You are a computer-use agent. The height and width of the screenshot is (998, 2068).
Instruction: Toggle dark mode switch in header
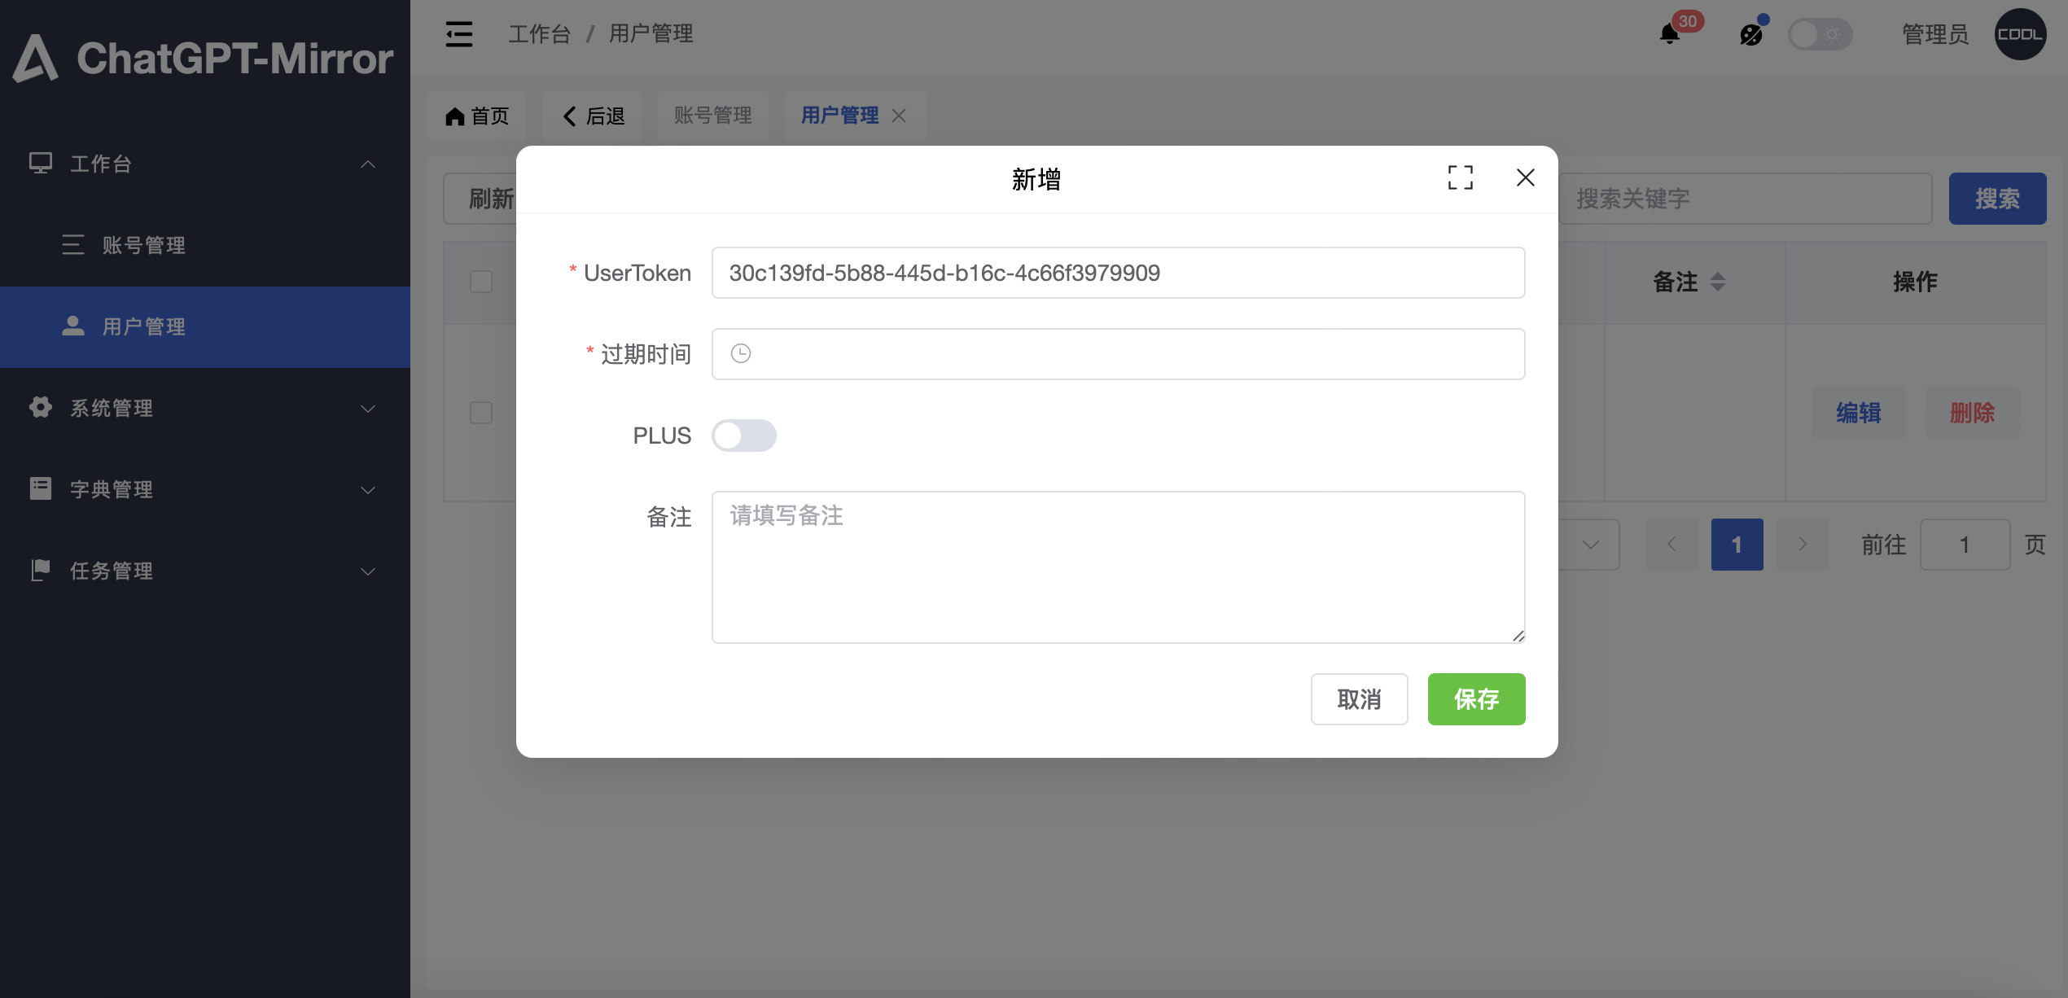coord(1819,34)
